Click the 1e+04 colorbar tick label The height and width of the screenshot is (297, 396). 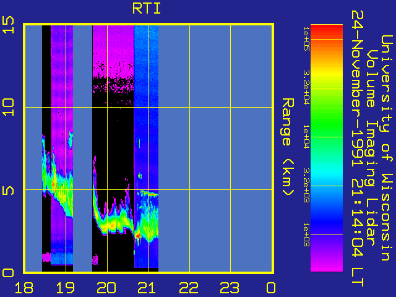(306, 137)
